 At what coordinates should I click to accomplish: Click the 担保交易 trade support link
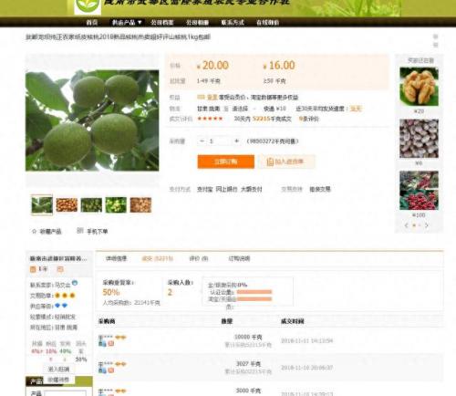[320, 189]
